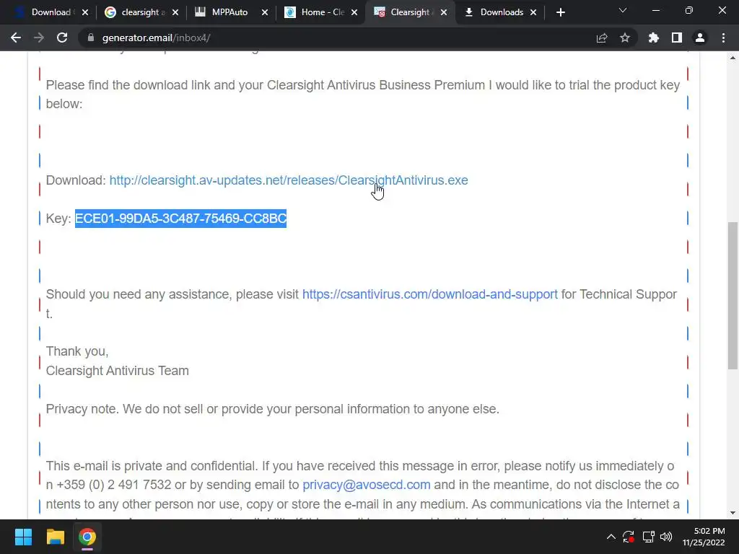The image size is (739, 554).
Task: Open File Explorer from the taskbar
Action: click(55, 537)
